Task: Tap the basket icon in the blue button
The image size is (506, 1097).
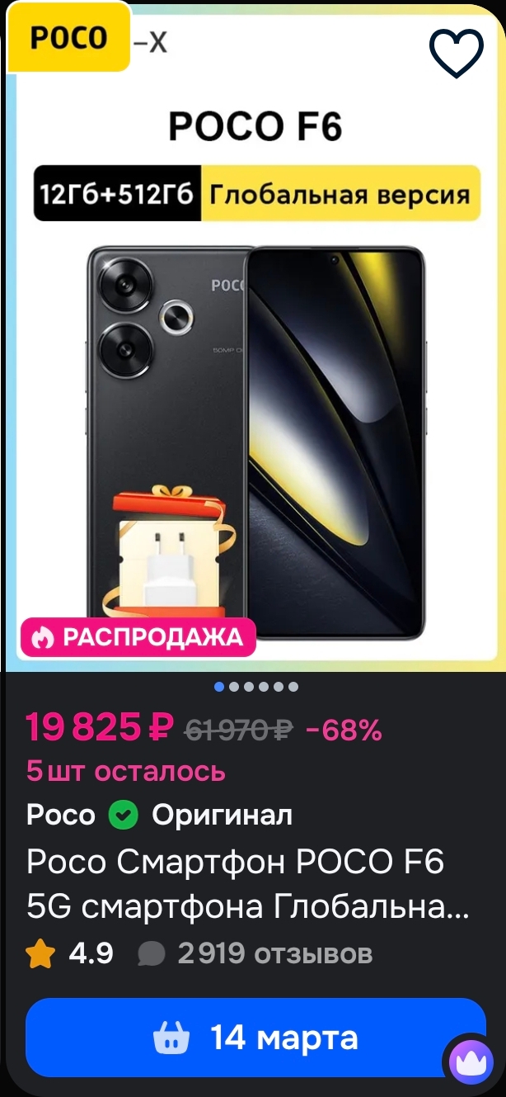Action: click(171, 1038)
